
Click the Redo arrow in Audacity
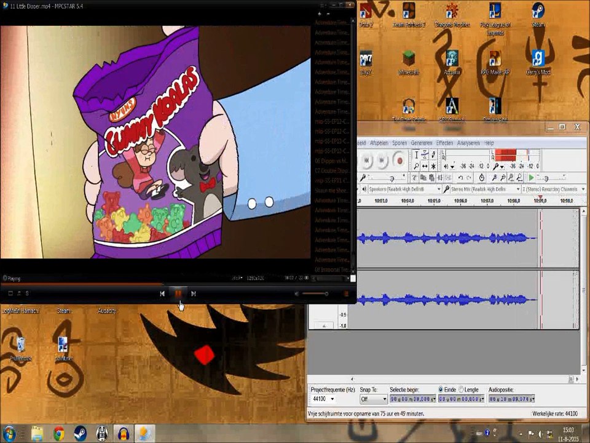469,178
